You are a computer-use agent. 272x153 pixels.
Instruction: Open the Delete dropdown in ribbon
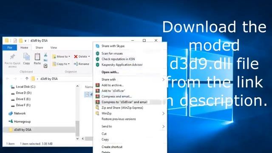pyautogui.click(x=82, y=57)
